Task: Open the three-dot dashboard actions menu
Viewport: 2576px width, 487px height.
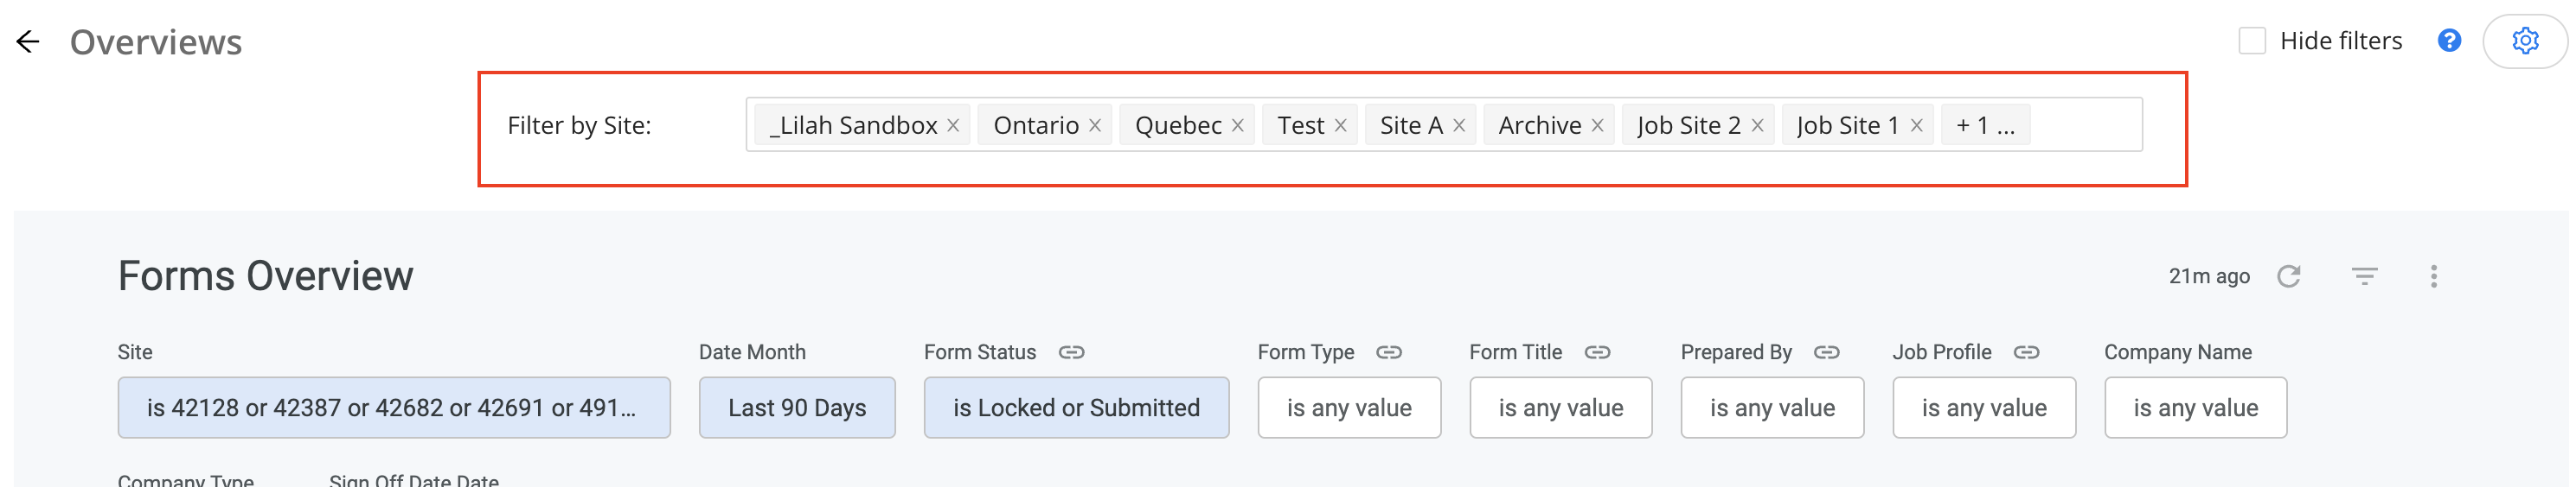Action: pyautogui.click(x=2433, y=276)
